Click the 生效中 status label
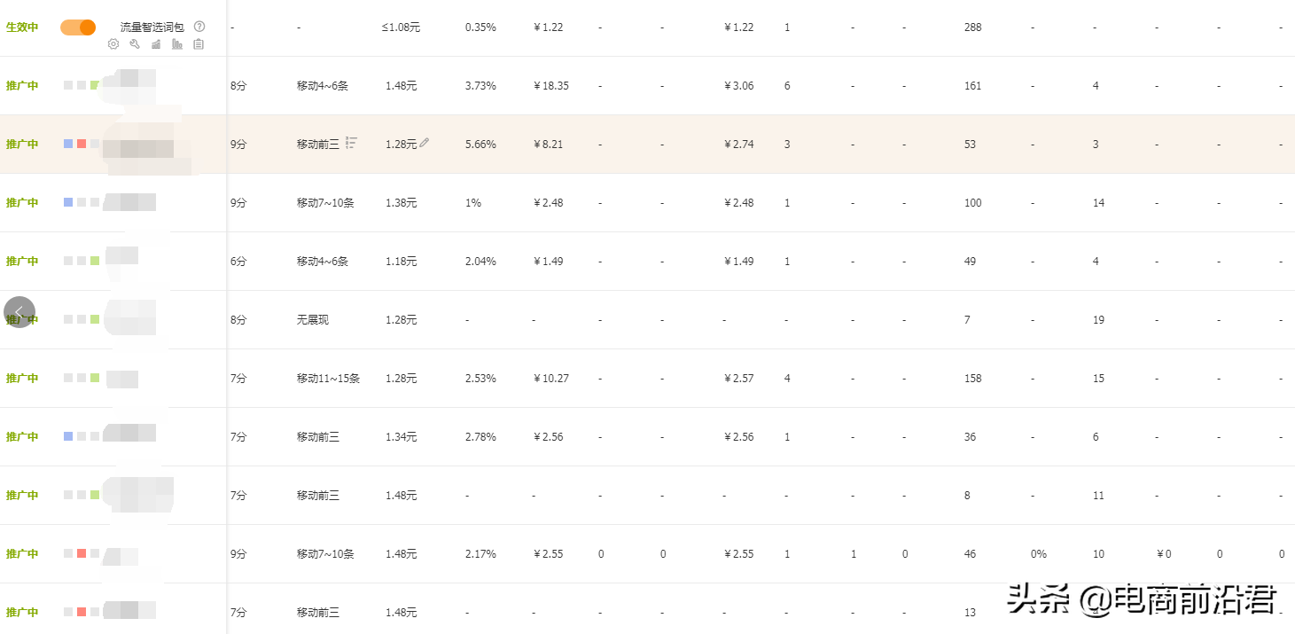 pos(22,27)
